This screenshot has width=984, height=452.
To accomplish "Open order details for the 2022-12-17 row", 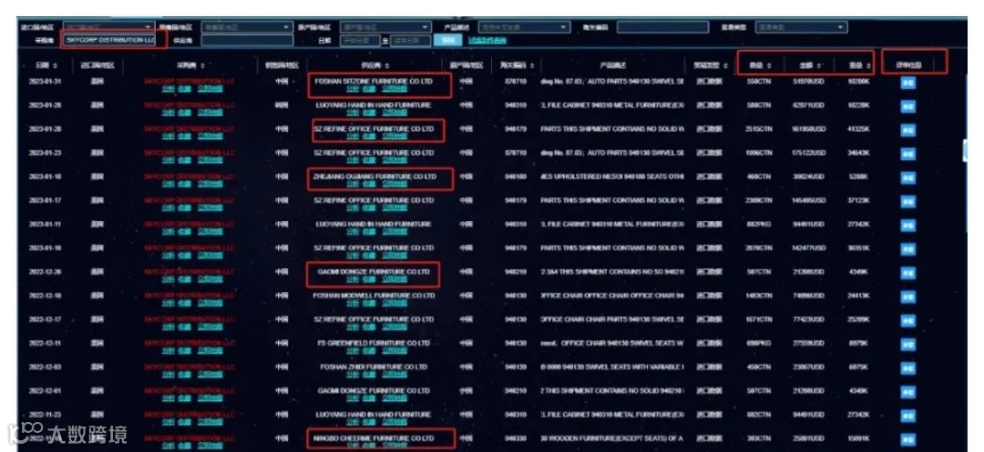I will pos(907,321).
